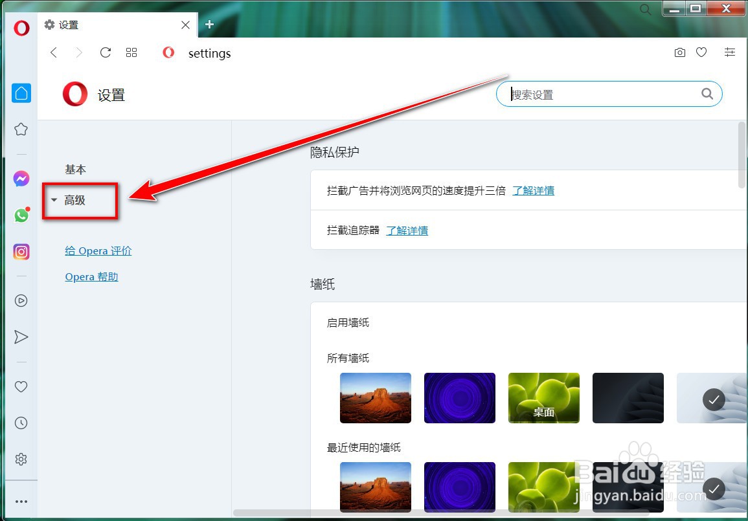Viewport: 748px width, 521px height.
Task: Open Instagram in the sidebar
Action: coord(21,251)
